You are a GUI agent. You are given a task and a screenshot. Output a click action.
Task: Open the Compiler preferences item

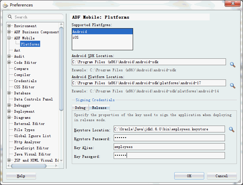(x=22, y=75)
